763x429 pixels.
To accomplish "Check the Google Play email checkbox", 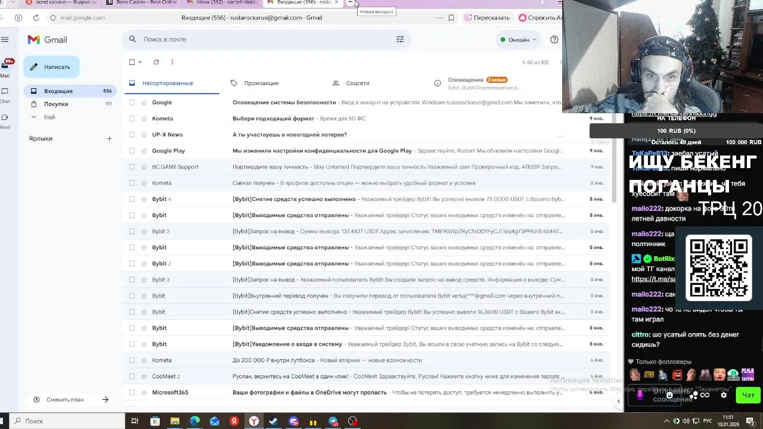I will [x=132, y=151].
